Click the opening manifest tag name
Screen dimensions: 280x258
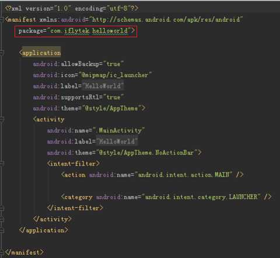point(22,19)
